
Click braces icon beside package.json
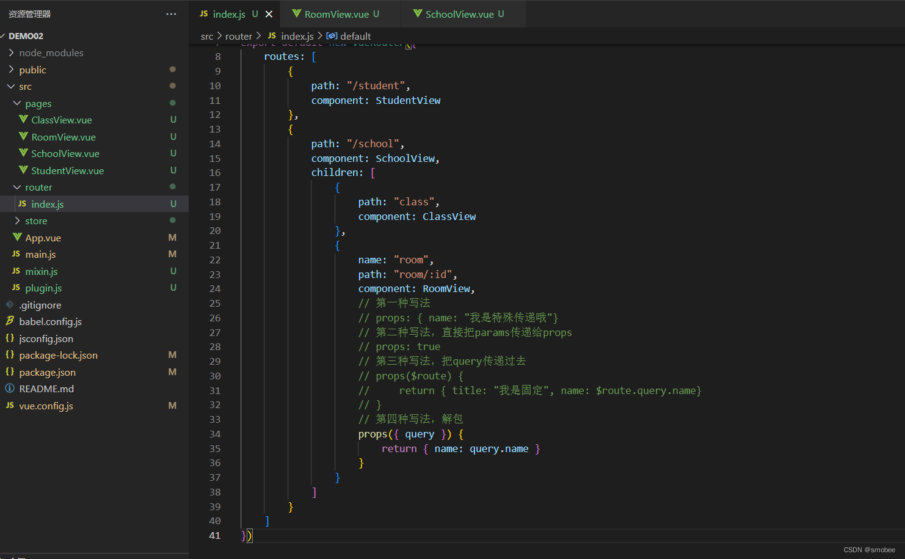(x=10, y=371)
